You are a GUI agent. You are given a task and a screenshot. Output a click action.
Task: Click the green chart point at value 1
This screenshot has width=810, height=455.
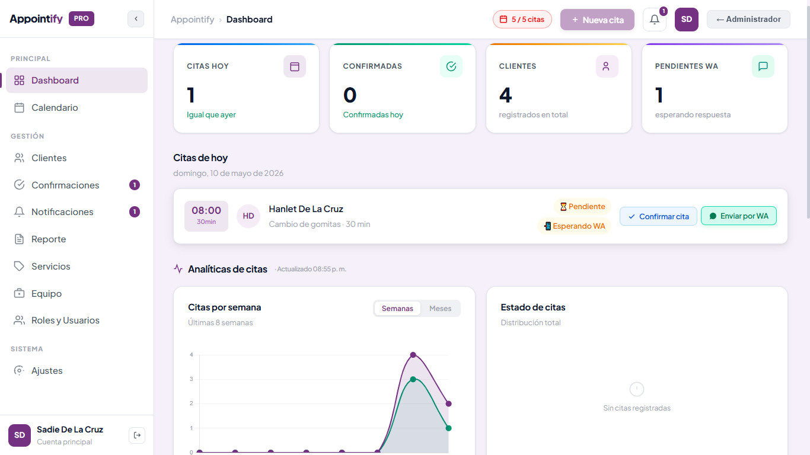tap(449, 428)
